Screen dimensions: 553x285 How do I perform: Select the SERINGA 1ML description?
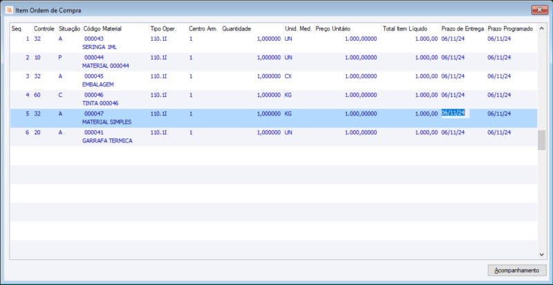[99, 47]
